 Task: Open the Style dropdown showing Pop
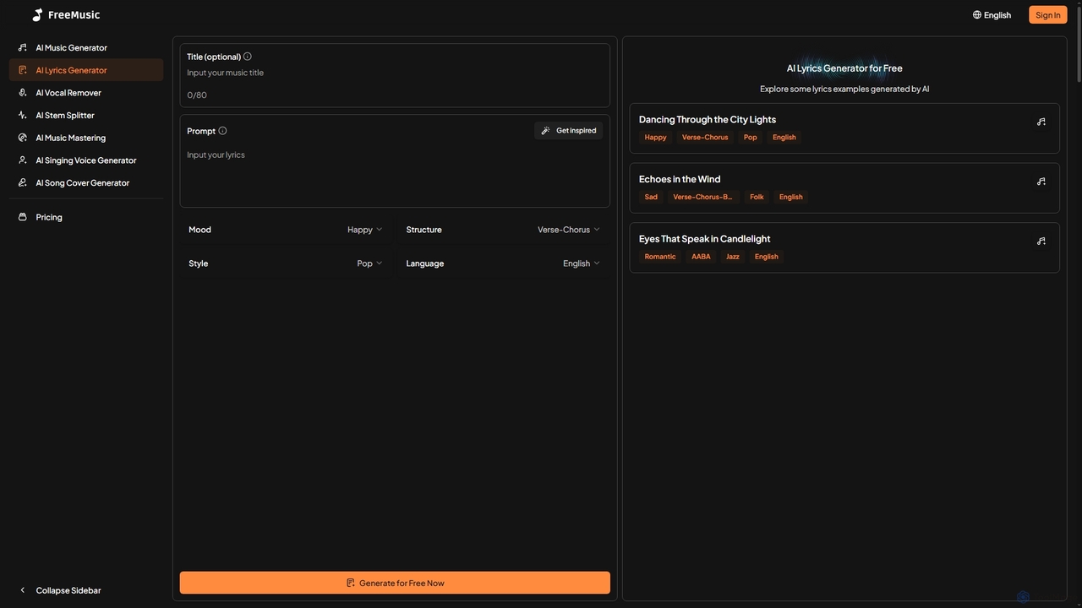pyautogui.click(x=369, y=263)
